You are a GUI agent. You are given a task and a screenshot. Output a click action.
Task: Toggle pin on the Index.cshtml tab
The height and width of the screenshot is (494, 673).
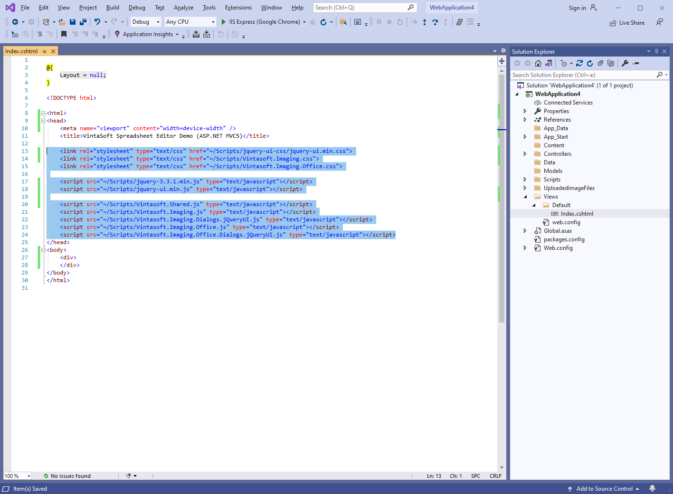45,51
